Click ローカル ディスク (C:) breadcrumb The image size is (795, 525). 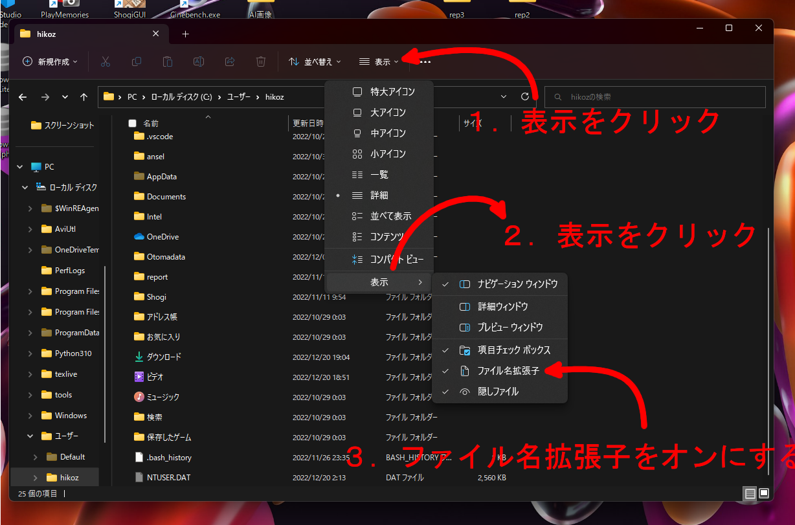click(x=181, y=96)
